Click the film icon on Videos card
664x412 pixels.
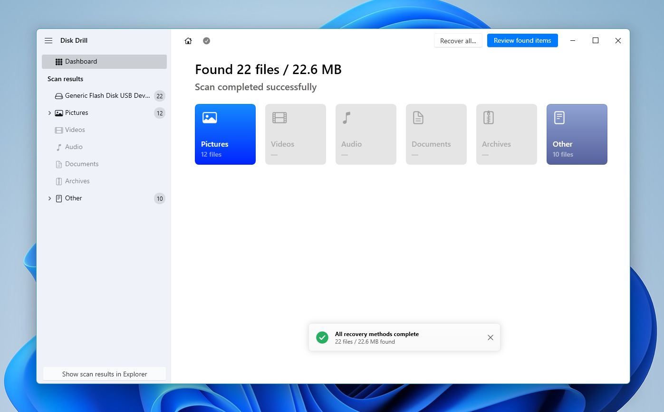pos(279,118)
